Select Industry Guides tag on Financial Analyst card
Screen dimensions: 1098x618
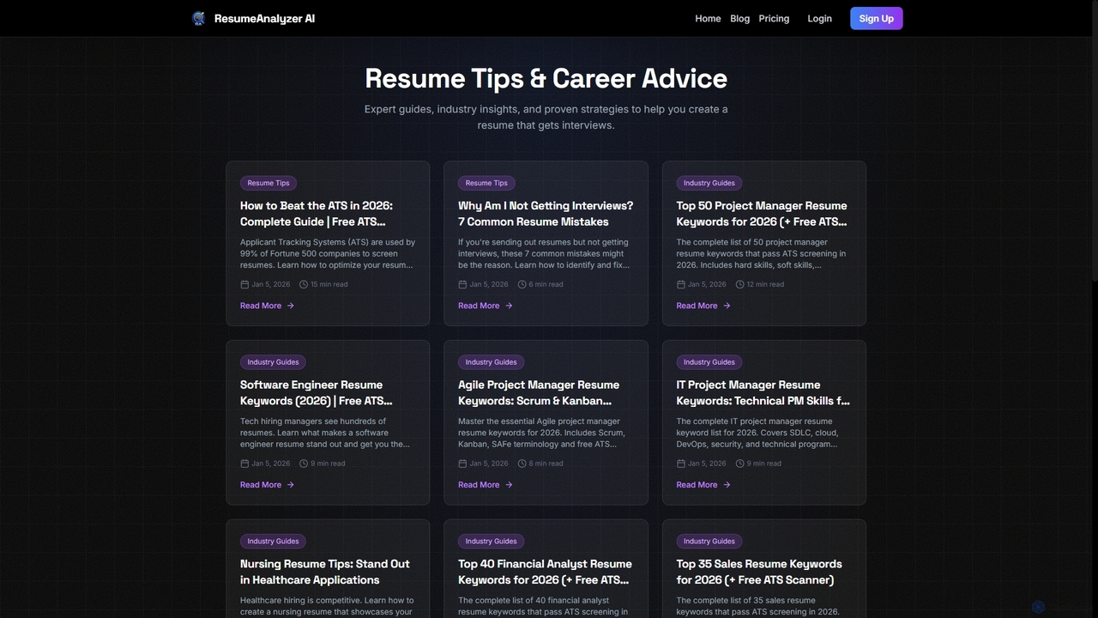click(491, 542)
